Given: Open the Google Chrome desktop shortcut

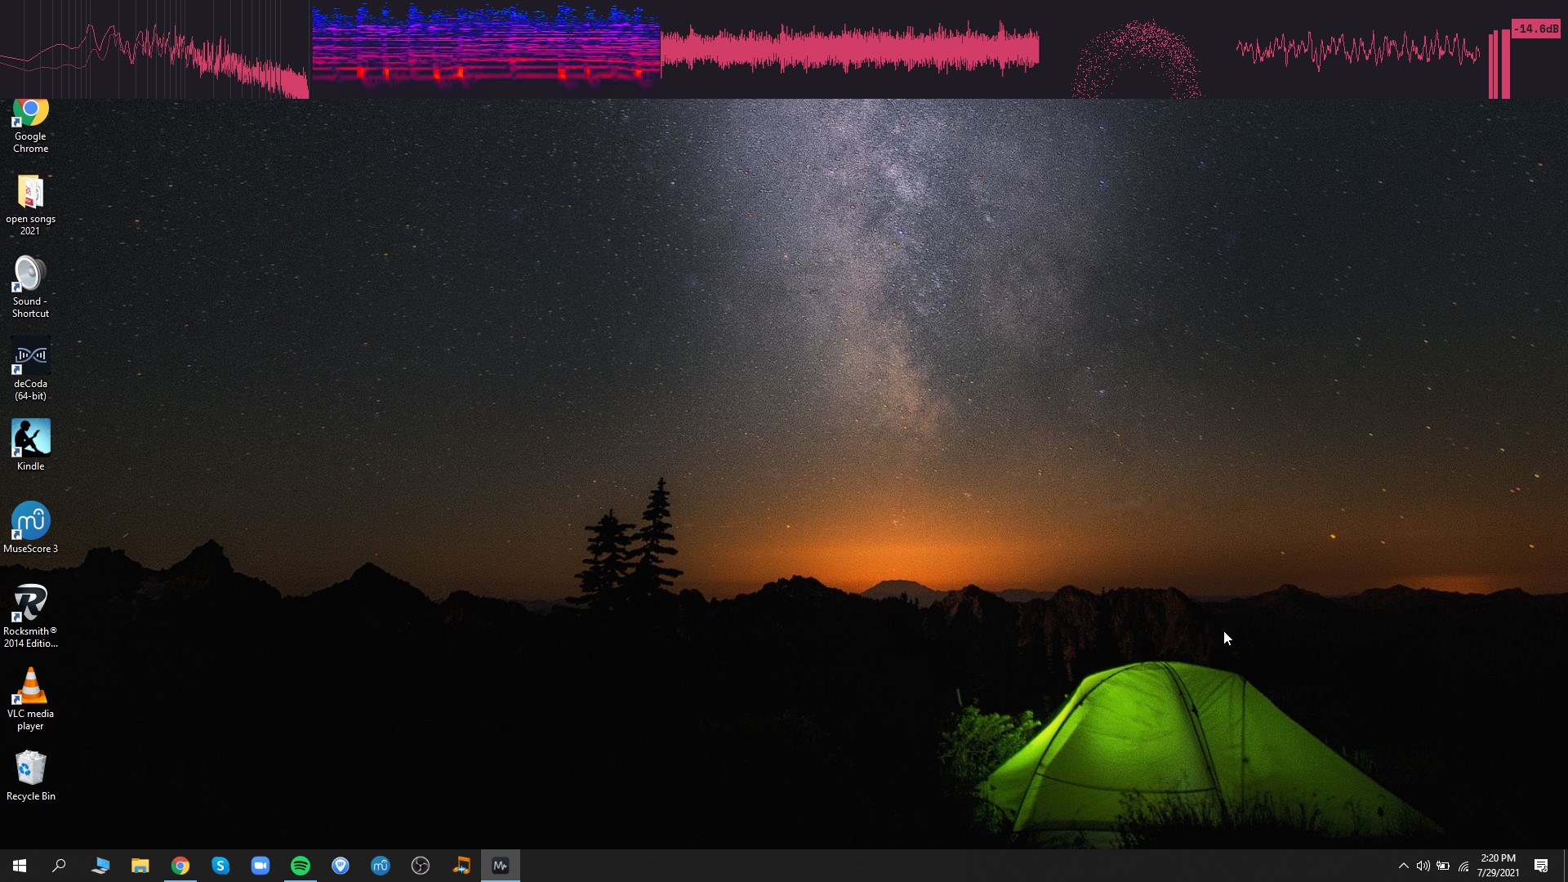Looking at the screenshot, I should (30, 125).
